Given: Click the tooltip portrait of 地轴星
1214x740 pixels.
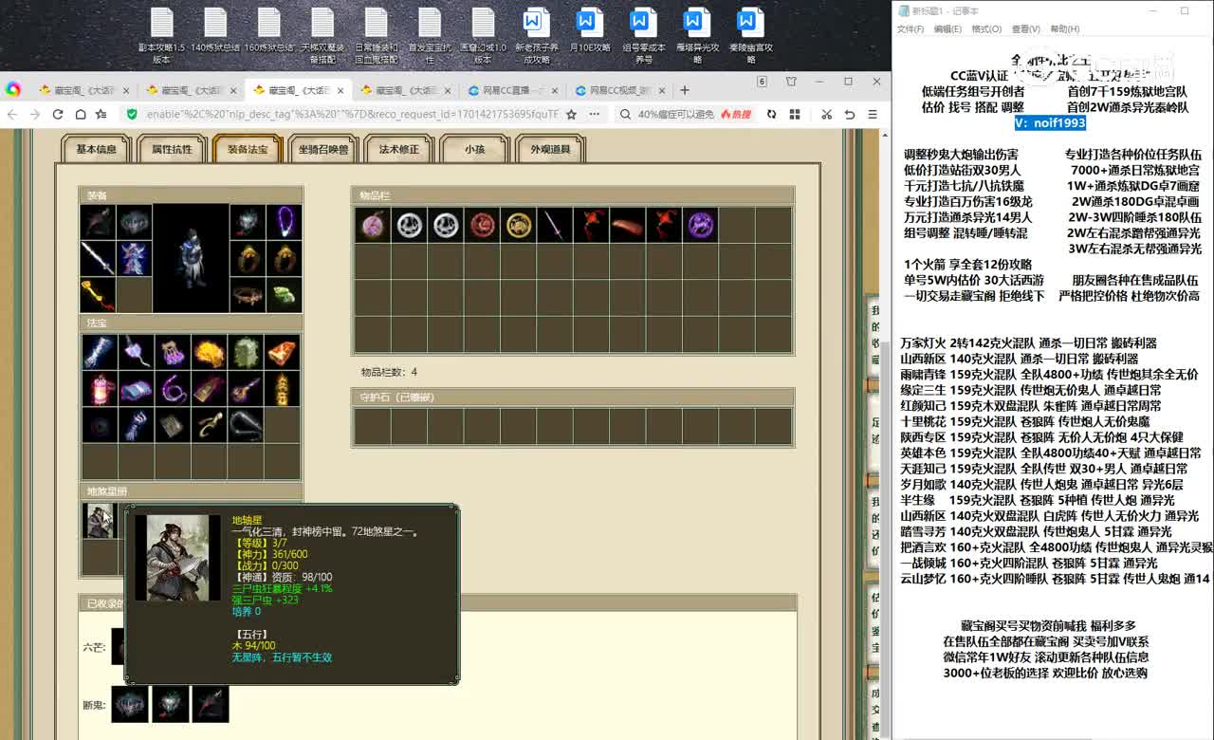Looking at the screenshot, I should (177, 558).
